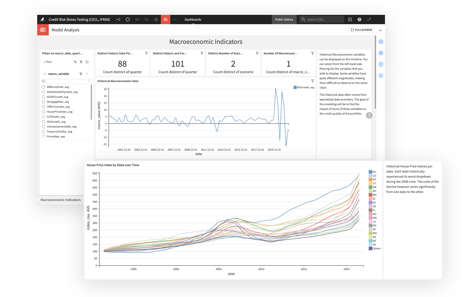Open the Dashboards menu in top bar
The height and width of the screenshot is (297, 464).
coord(193,19)
